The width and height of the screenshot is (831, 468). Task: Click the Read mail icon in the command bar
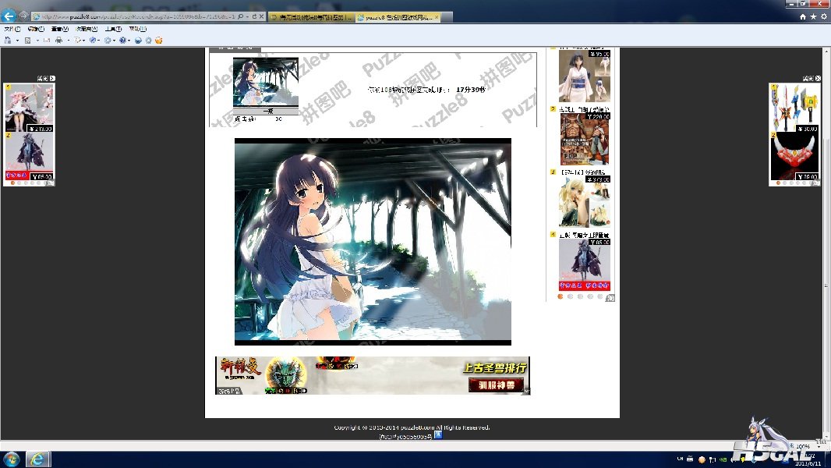(47, 41)
